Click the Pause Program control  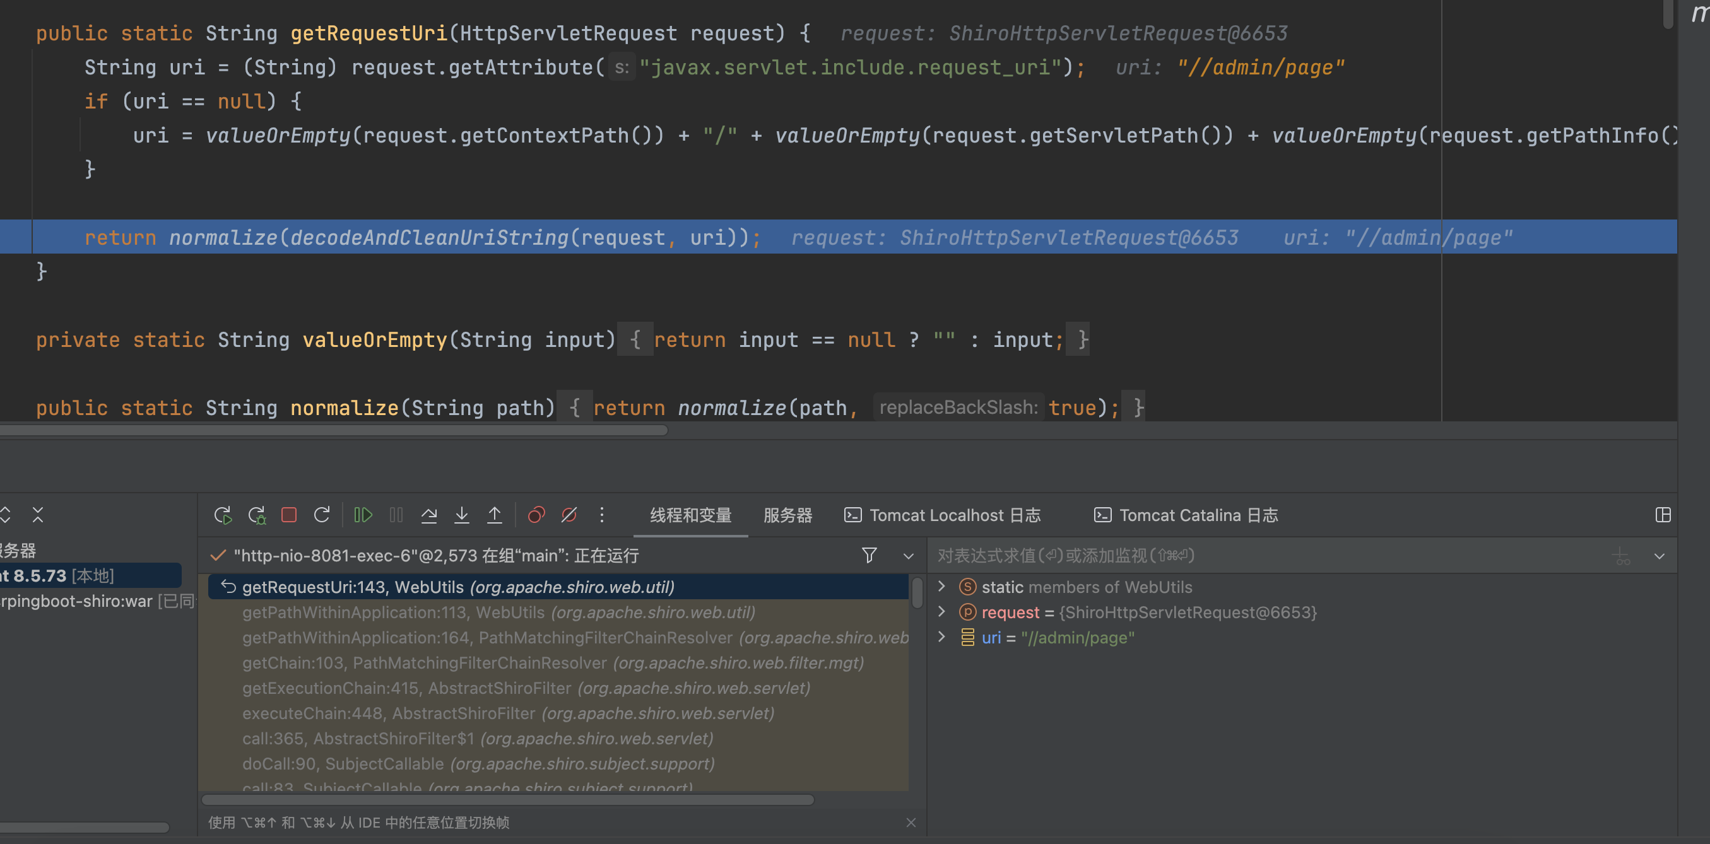[396, 515]
